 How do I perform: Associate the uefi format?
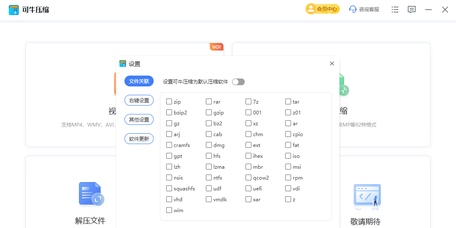[248, 188]
